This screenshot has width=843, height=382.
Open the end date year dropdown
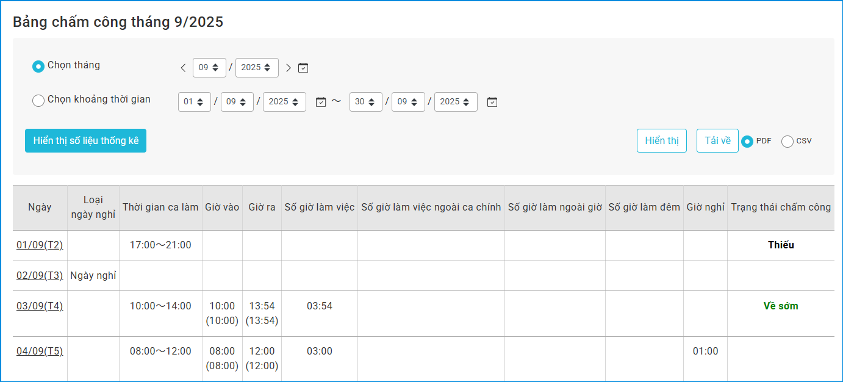(x=456, y=102)
